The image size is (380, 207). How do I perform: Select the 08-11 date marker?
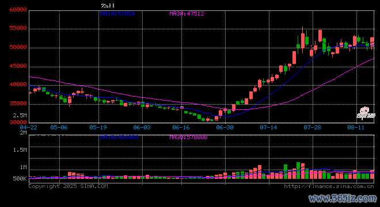coord(356,127)
